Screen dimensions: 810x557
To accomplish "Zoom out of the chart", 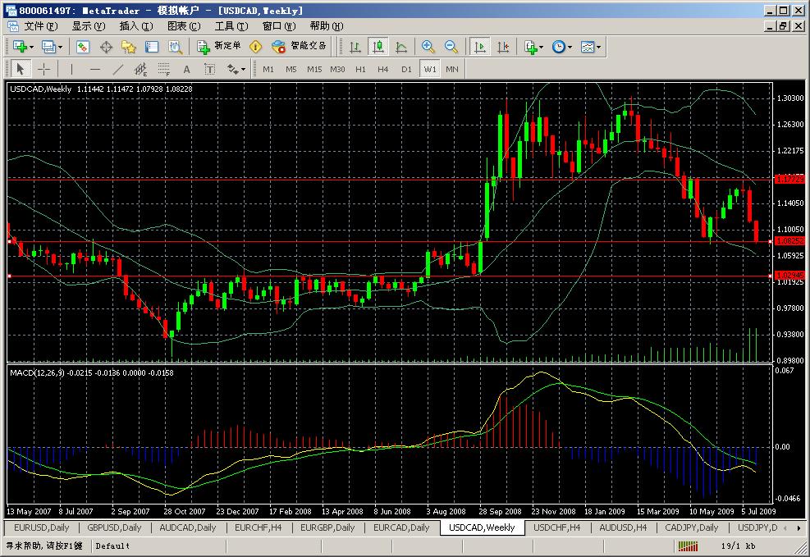I will tap(451, 47).
